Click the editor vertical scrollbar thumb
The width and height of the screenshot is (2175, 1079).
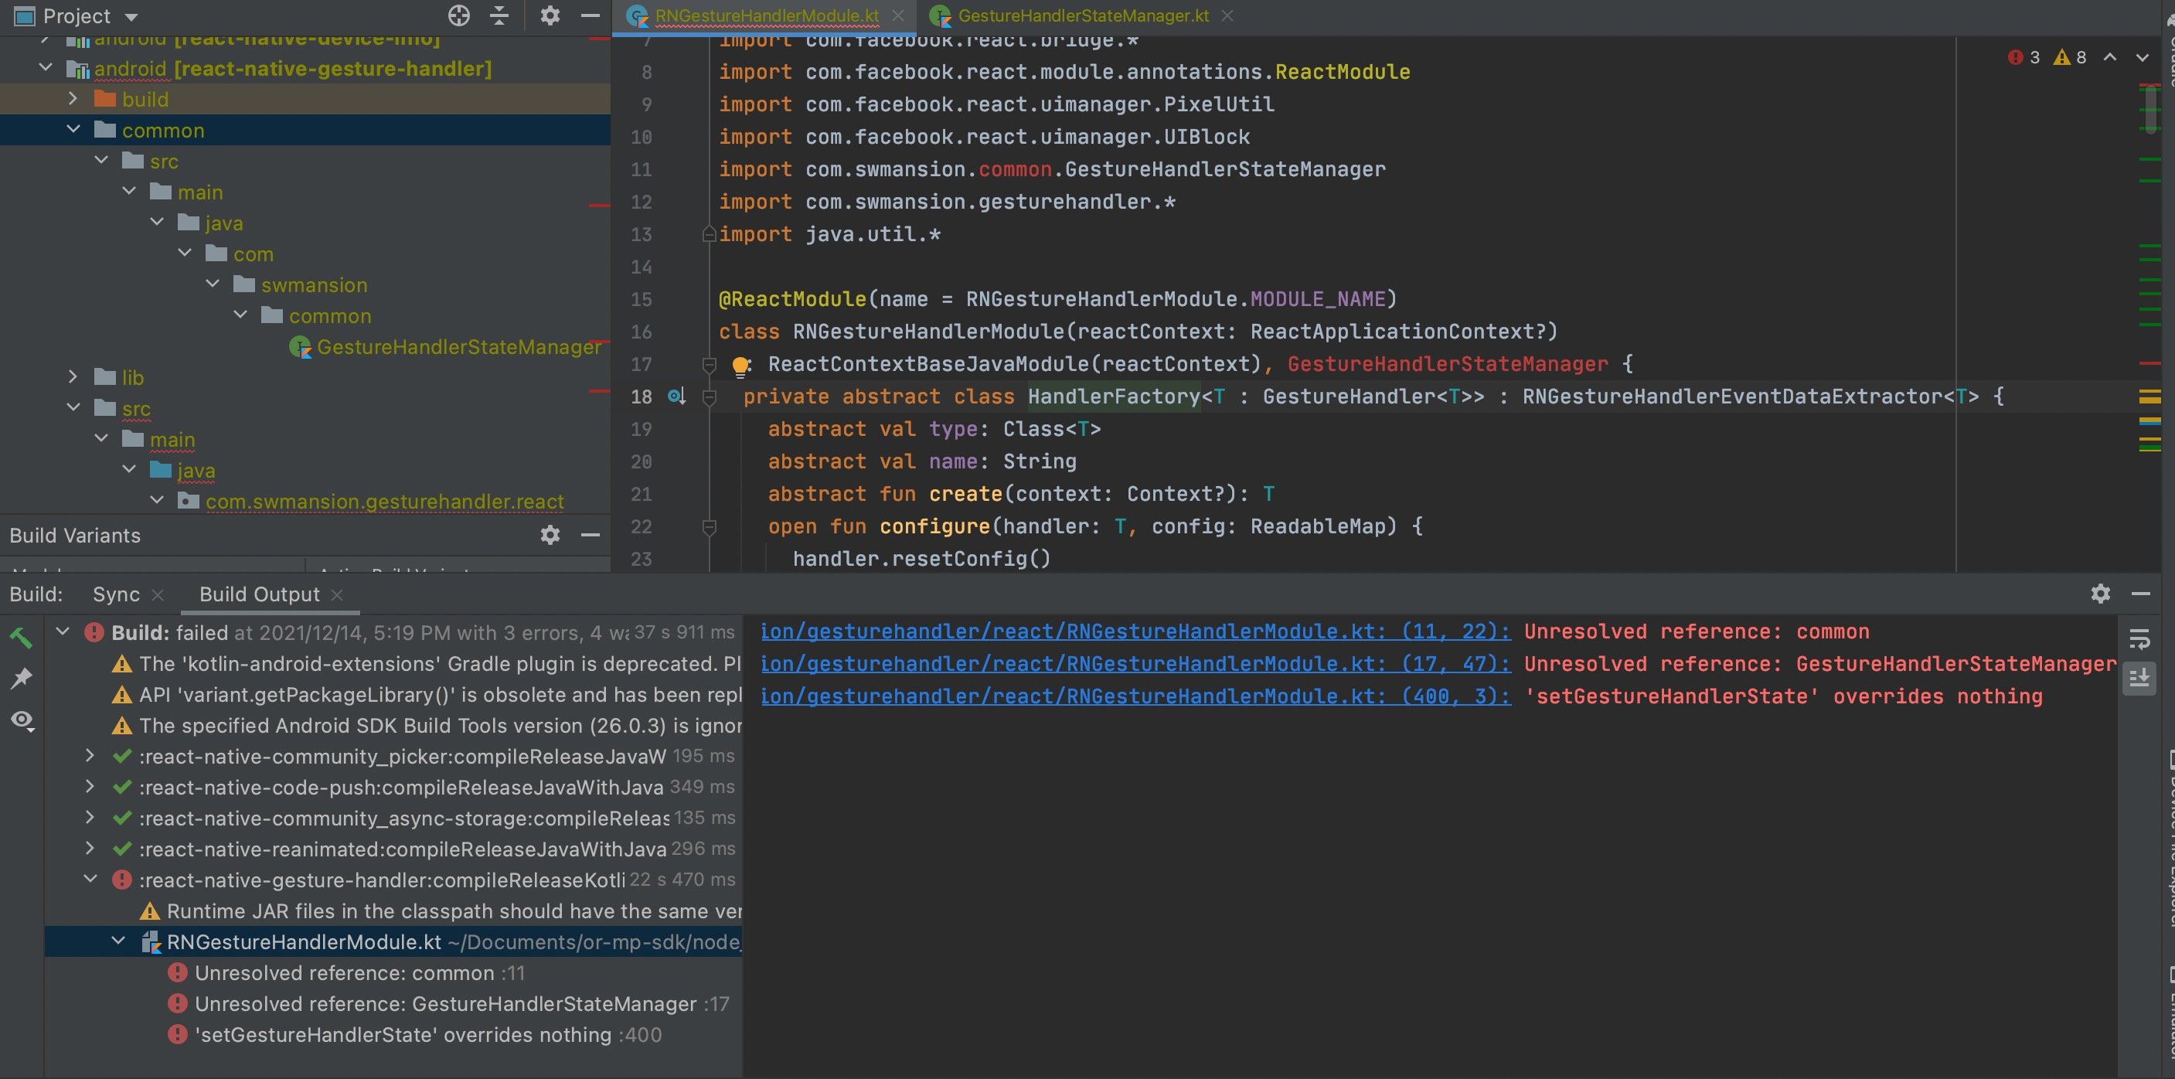[x=2150, y=110]
